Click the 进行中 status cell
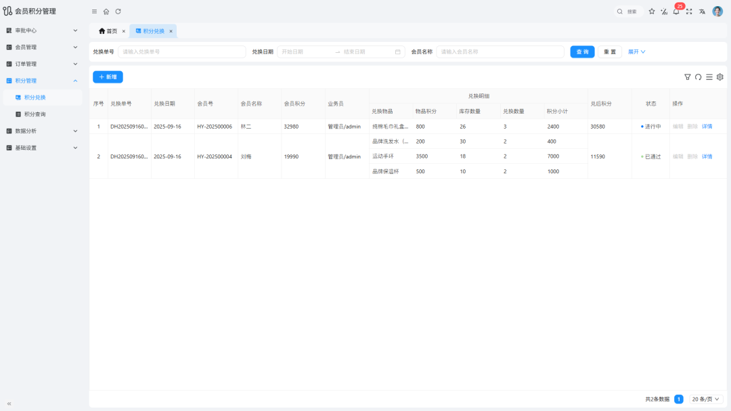731x411 pixels. click(651, 127)
